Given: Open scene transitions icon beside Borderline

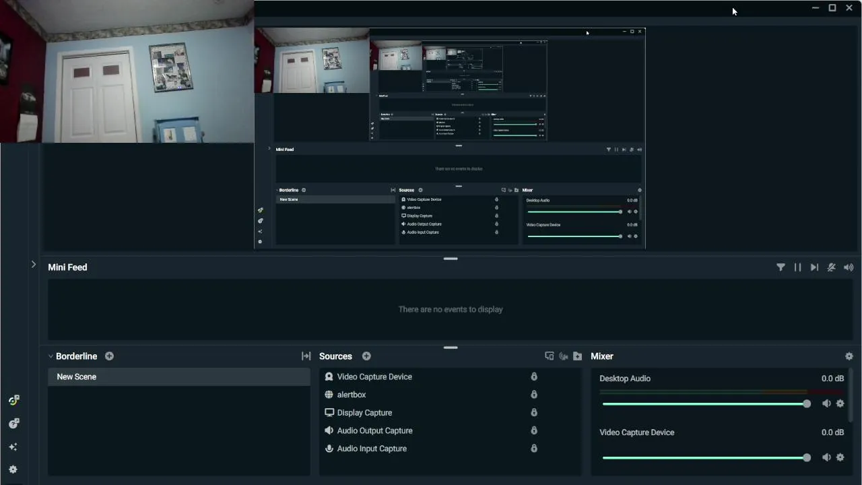Looking at the screenshot, I should pos(306,356).
